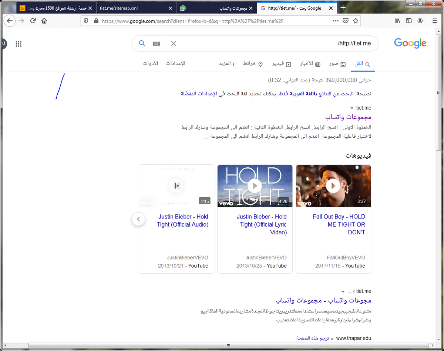Open Fall Out Boy HOLD ME TIGHT link
This screenshot has height=351, width=444.
[x=339, y=224]
